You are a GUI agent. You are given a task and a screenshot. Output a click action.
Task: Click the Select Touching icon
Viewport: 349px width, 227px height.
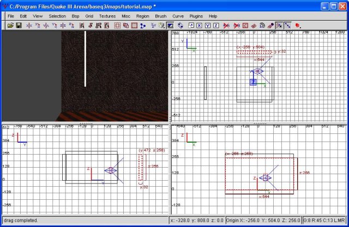pos(90,26)
